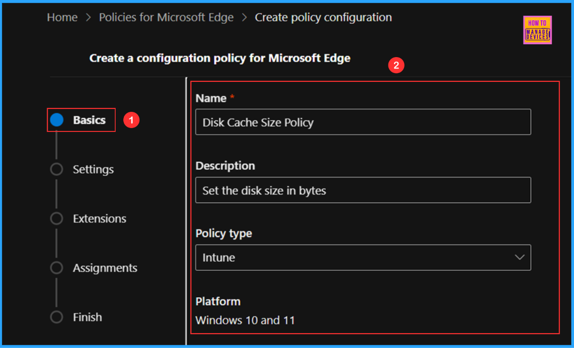
Task: Click the 'Policy type' label
Action: (224, 234)
